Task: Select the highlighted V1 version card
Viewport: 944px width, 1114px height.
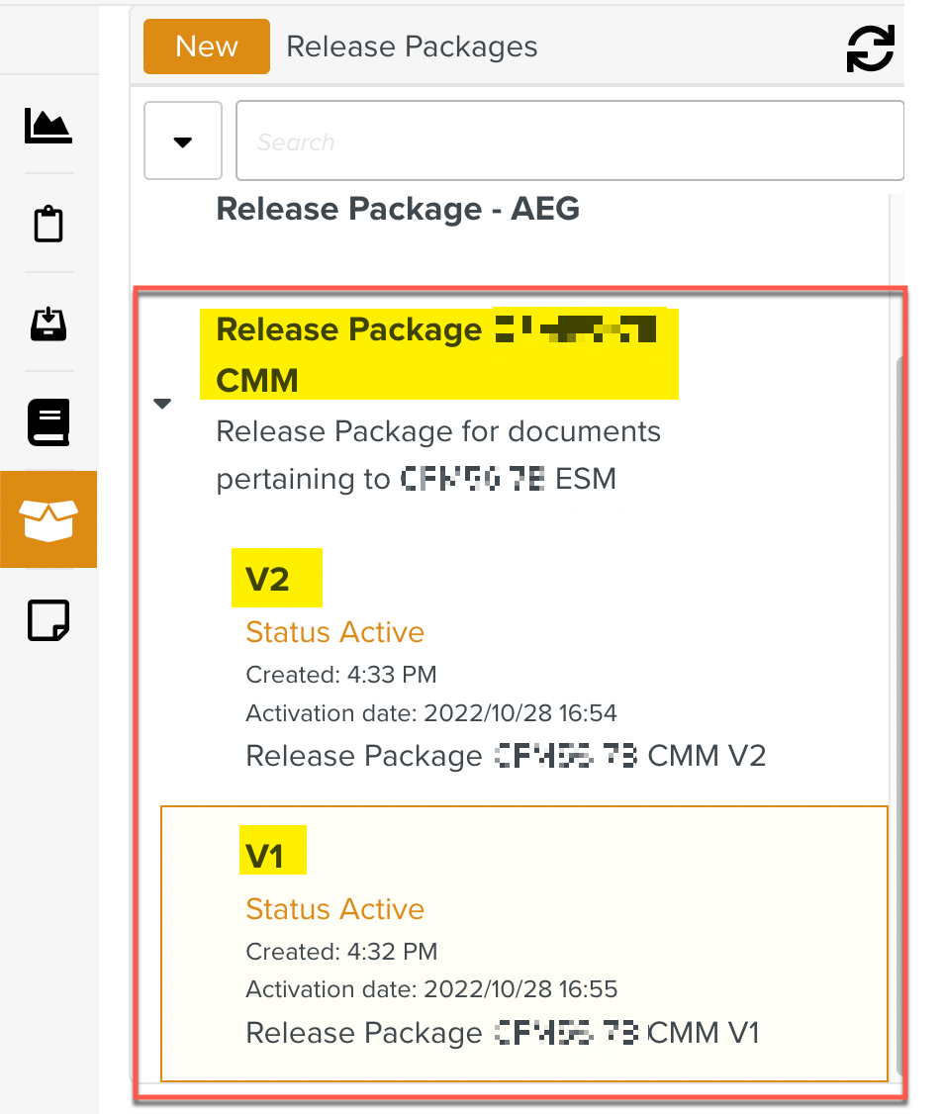Action: (523, 943)
